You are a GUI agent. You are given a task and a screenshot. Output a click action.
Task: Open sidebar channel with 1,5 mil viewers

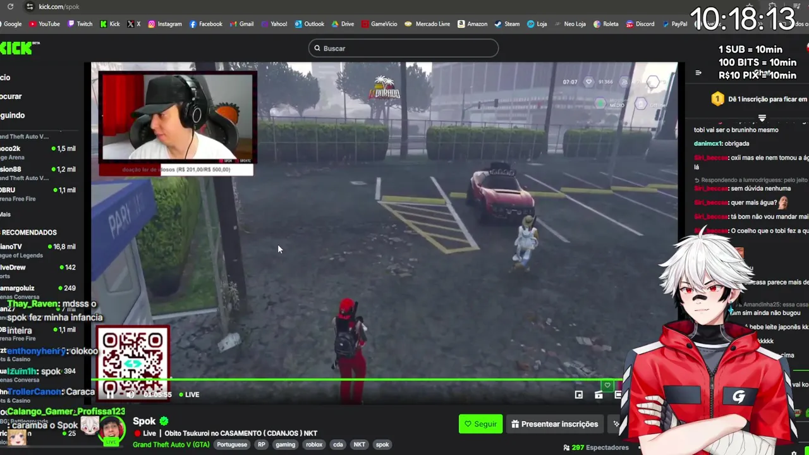click(x=38, y=153)
